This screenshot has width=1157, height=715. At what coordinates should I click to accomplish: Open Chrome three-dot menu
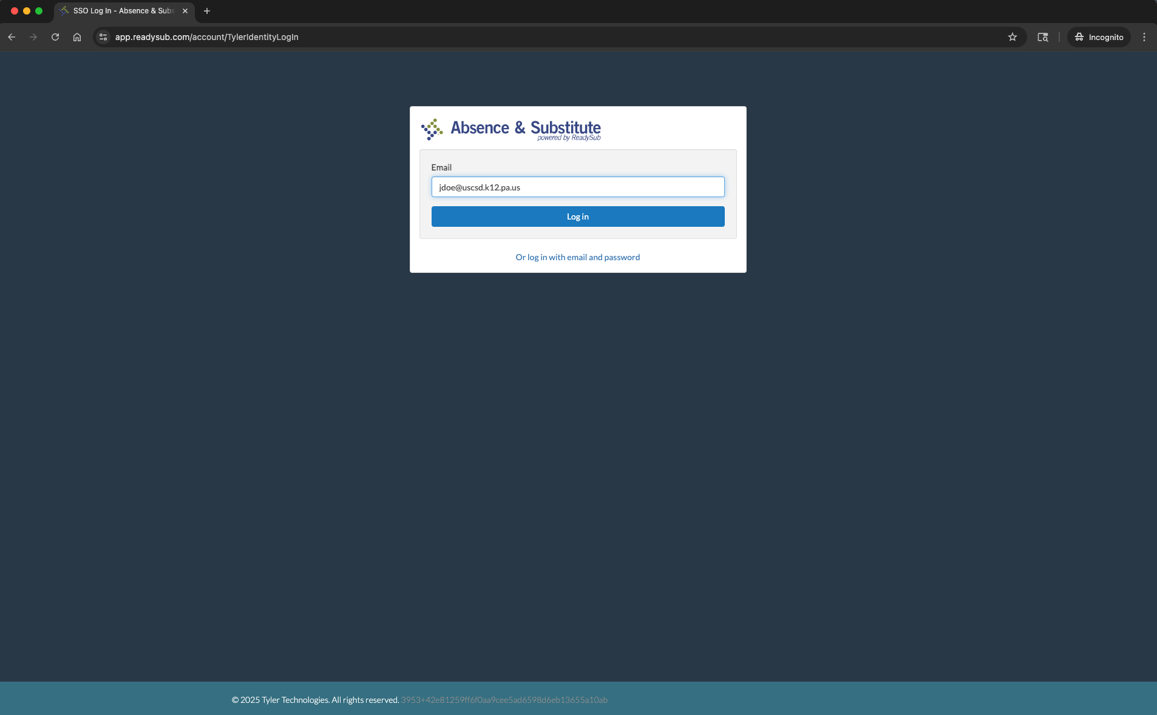[x=1144, y=37]
